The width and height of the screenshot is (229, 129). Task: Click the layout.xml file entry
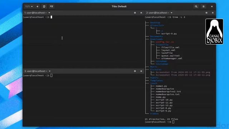point(168,50)
